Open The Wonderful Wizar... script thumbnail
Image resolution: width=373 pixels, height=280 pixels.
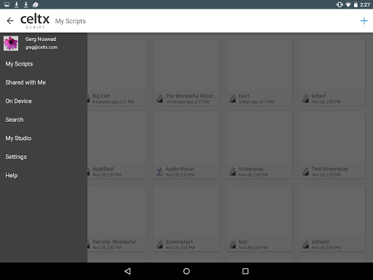186,73
